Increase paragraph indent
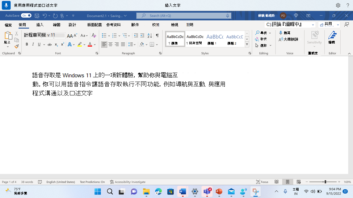 point(142,35)
